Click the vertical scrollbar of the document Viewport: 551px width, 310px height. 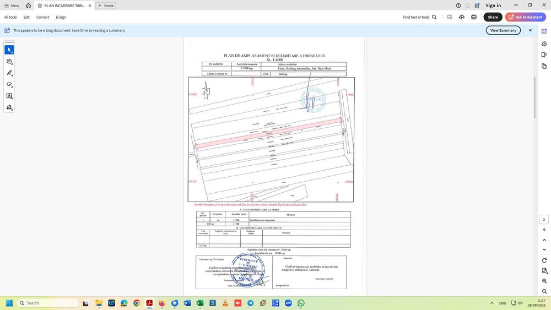pos(535,97)
